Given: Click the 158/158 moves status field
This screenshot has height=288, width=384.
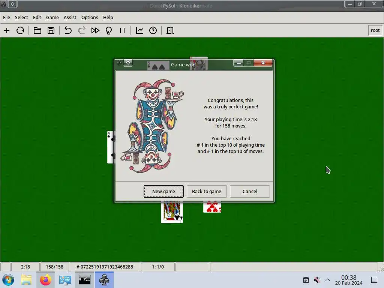Looking at the screenshot, I should [54, 267].
